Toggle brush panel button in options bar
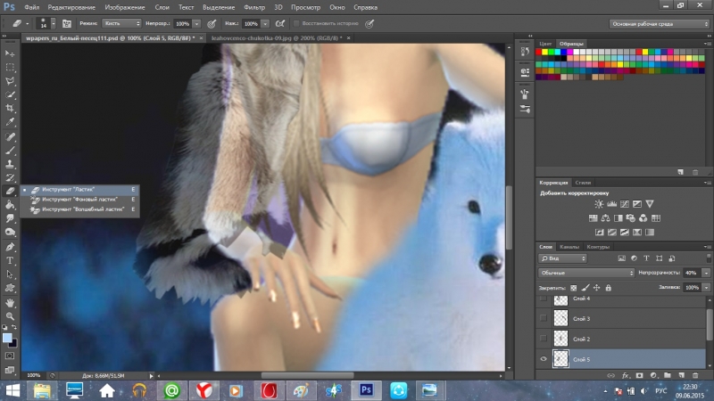Viewport: 714px width, 401px height. [66, 24]
